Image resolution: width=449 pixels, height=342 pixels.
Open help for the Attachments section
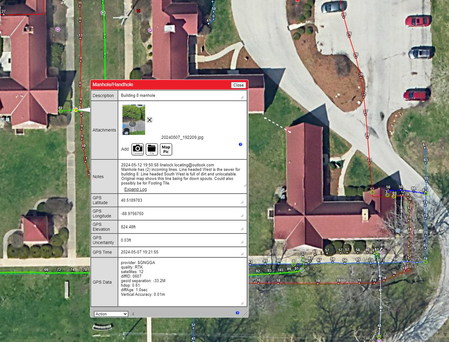(x=240, y=144)
